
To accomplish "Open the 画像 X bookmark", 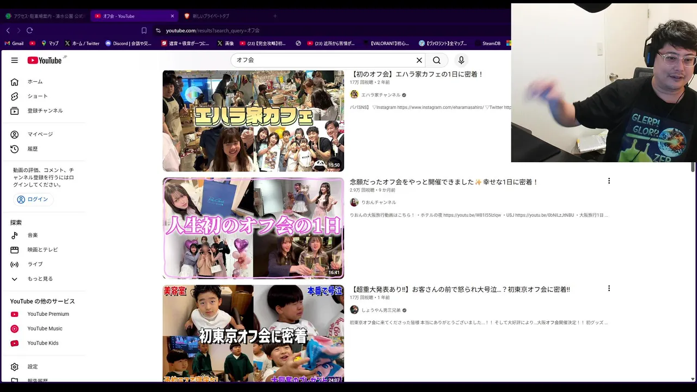I will pos(225,44).
